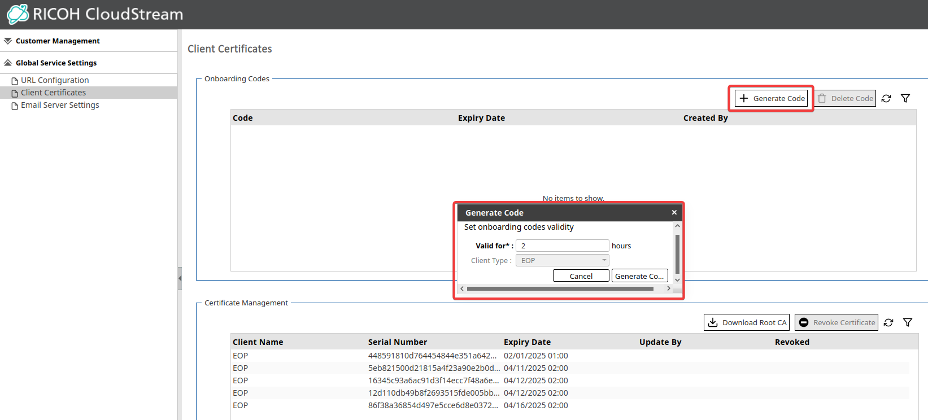928x420 pixels.
Task: Collapse the Global Service Settings section
Action: click(56, 63)
